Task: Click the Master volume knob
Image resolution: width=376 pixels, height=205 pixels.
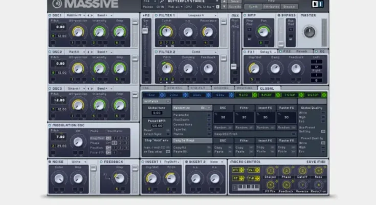Action: (309, 32)
